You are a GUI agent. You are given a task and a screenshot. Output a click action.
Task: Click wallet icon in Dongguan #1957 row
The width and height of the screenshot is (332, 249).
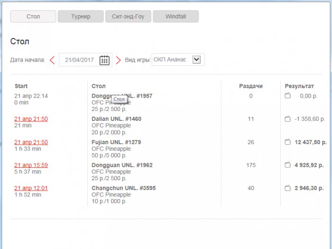287,96
